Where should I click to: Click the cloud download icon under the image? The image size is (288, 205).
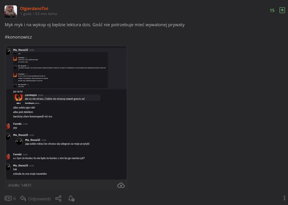[x=121, y=185]
